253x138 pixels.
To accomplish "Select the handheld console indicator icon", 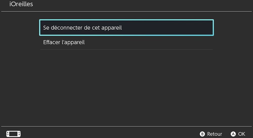I will 13,134.
